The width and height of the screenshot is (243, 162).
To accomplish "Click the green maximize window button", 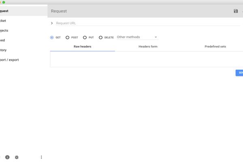I will [4, 2].
